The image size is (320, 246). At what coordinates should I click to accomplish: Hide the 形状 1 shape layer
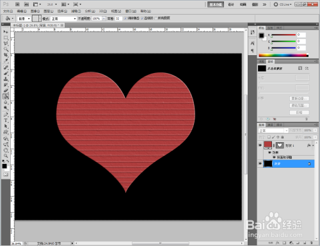[x=260, y=145]
